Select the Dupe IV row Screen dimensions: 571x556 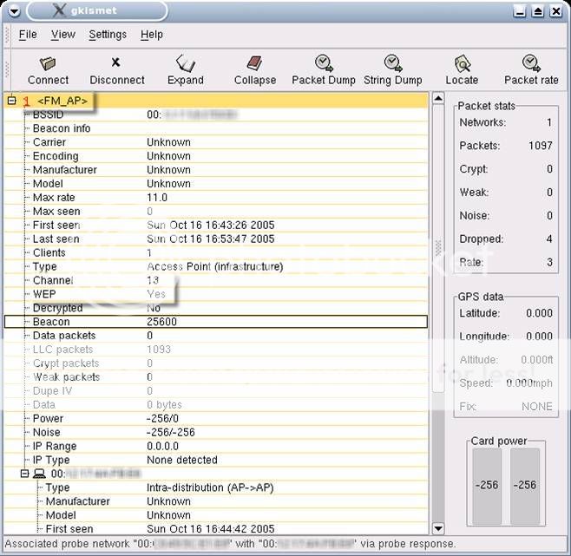[216, 391]
